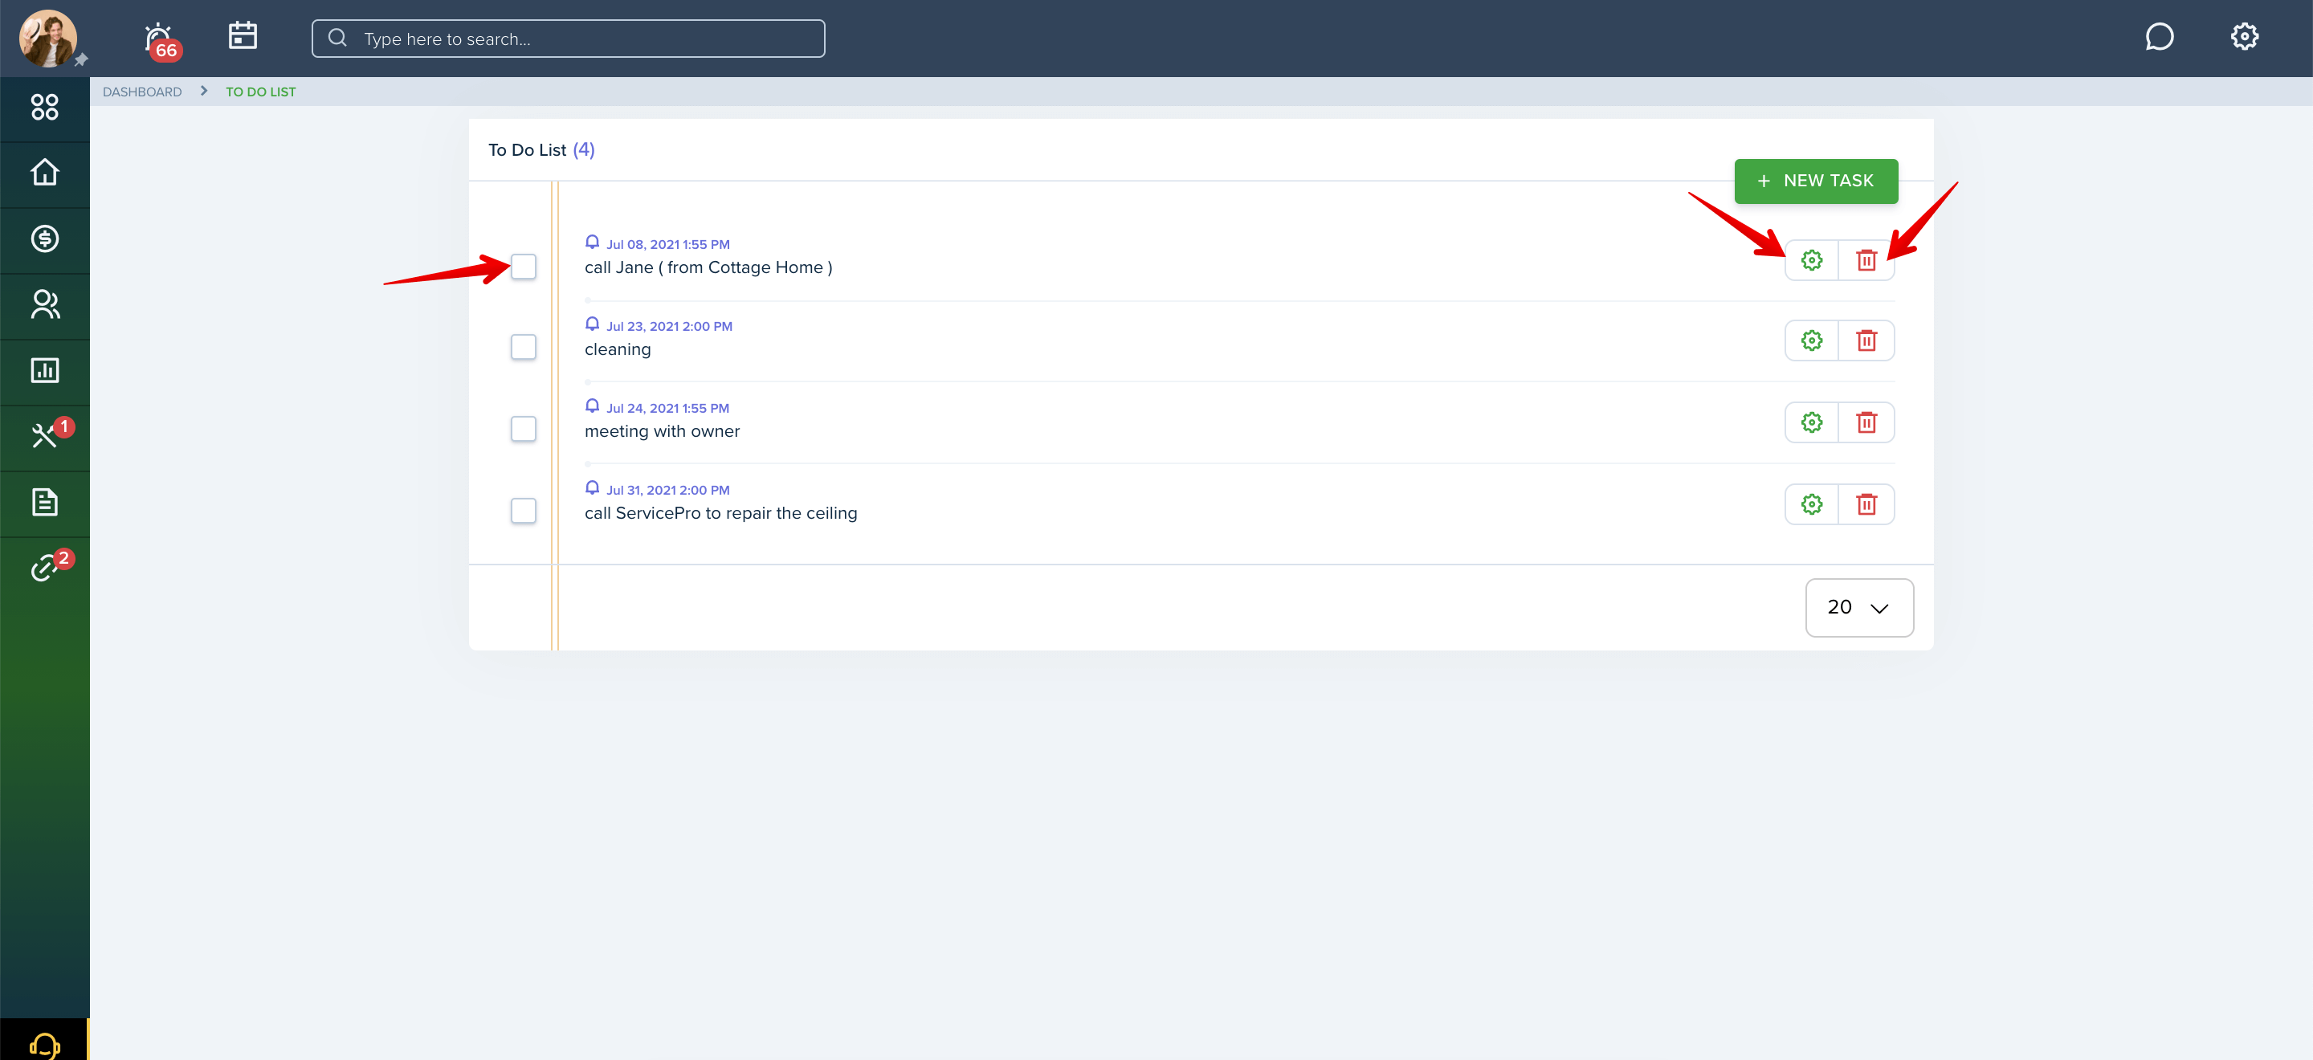Click the pin icon beside the avatar
Image resolution: width=2313 pixels, height=1060 pixels.
point(81,60)
